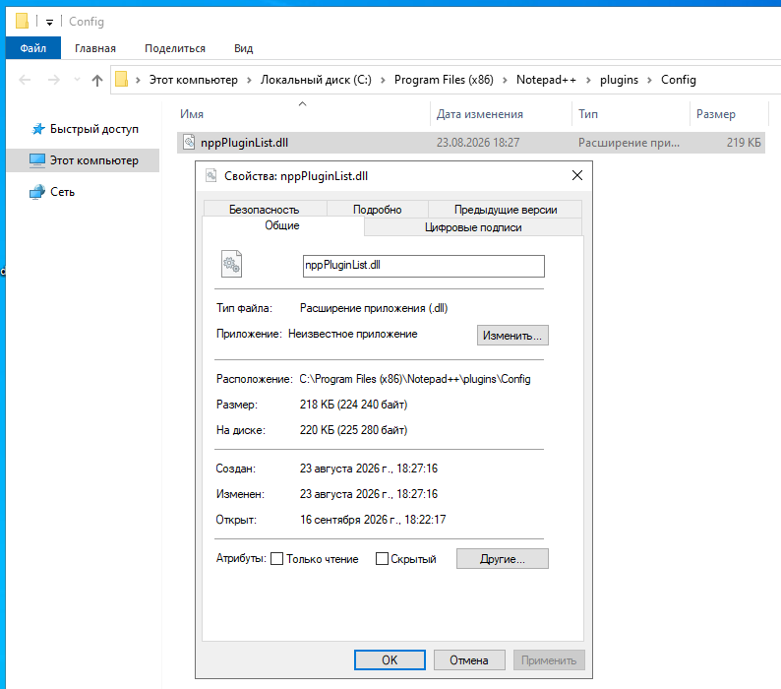Switch to the Поделиться ribbon tab
The image size is (781, 689).
(x=175, y=48)
